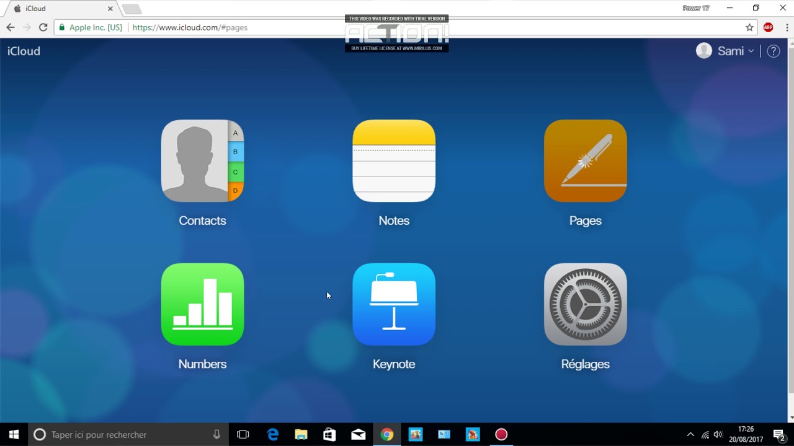The width and height of the screenshot is (794, 446).
Task: Open the Notes app icon
Action: click(x=394, y=161)
